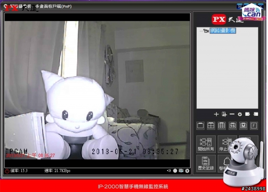The width and height of the screenshot is (268, 192).
Task: Take snapshot with camera icon
Action: tap(181, 171)
